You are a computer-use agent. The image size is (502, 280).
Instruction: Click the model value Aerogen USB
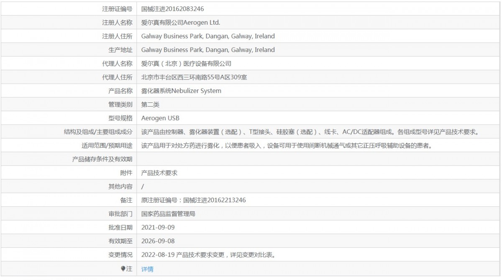[x=160, y=118]
